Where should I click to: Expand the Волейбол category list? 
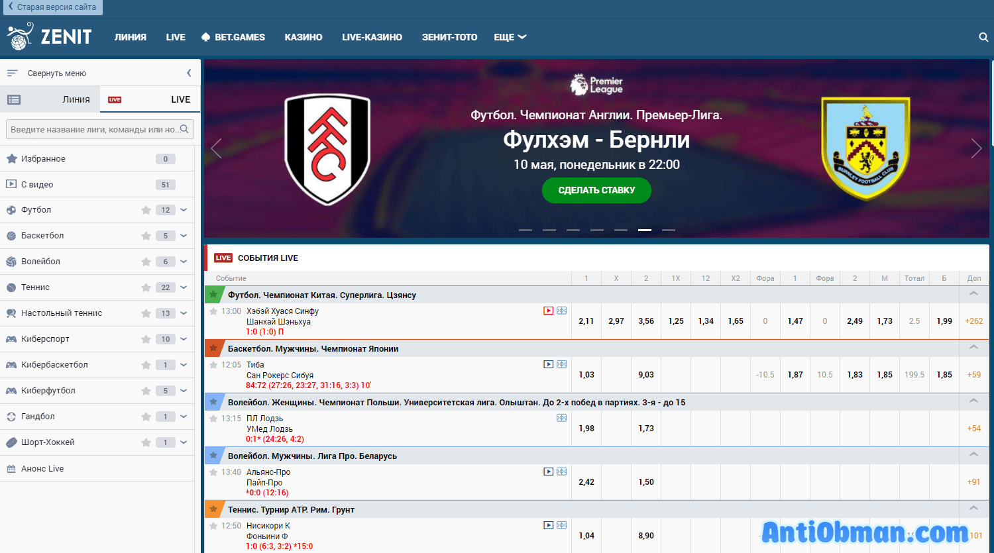tap(184, 262)
